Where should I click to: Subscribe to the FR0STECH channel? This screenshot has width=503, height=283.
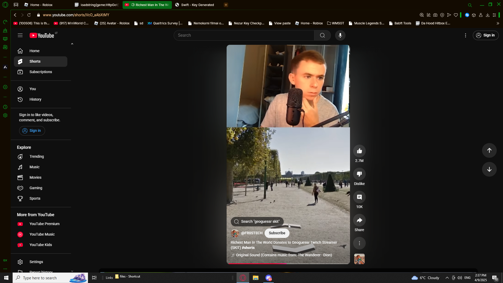pos(277,233)
